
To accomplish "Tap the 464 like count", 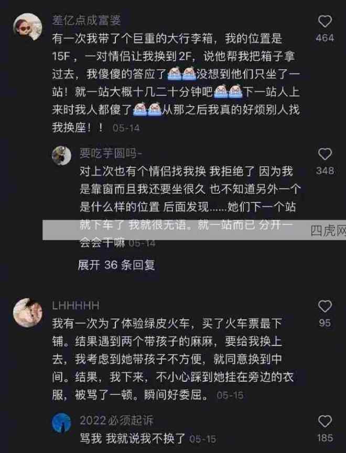I will tap(325, 38).
